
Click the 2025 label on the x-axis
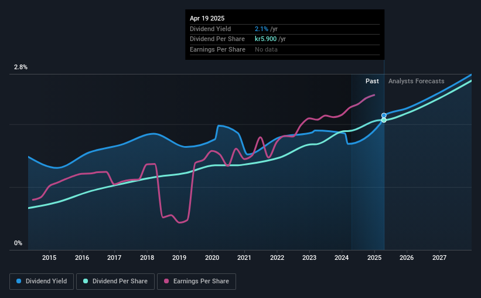[374, 258]
